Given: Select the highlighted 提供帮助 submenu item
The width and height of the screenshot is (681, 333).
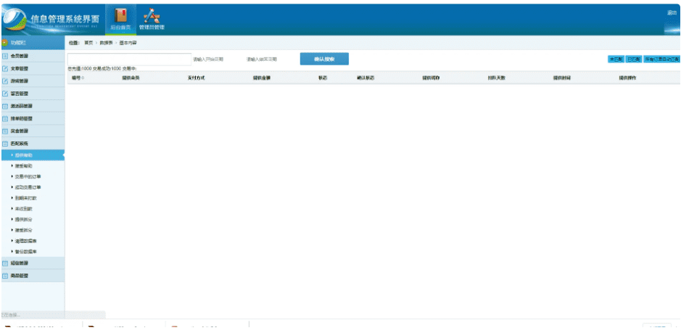Looking at the screenshot, I should click(33, 155).
